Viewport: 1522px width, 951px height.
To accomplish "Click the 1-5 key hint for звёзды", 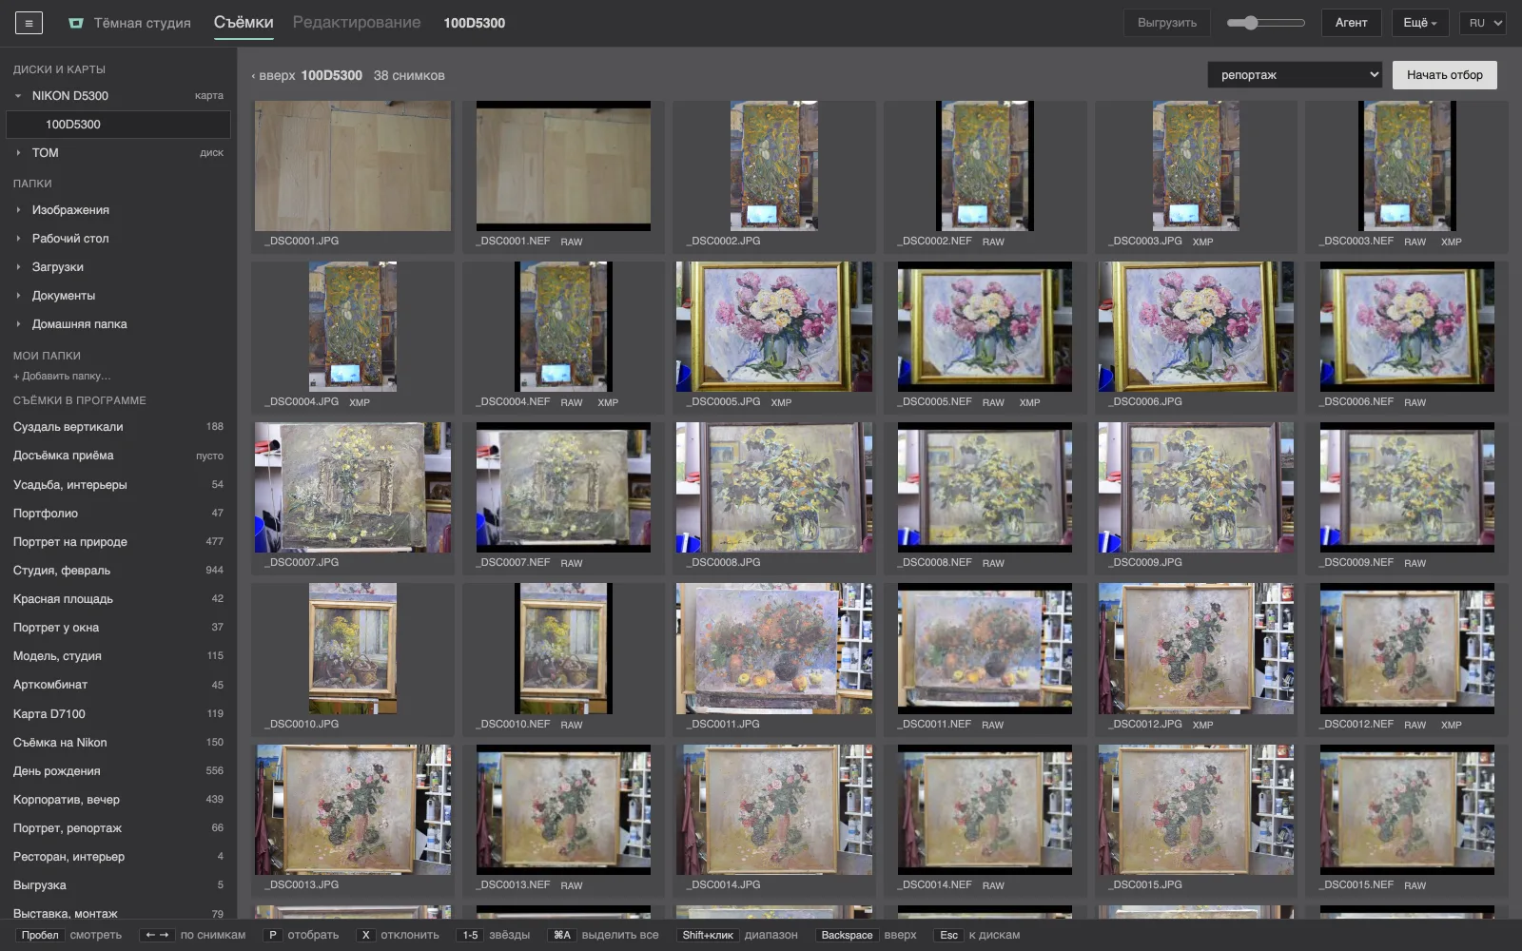I will pos(470,935).
